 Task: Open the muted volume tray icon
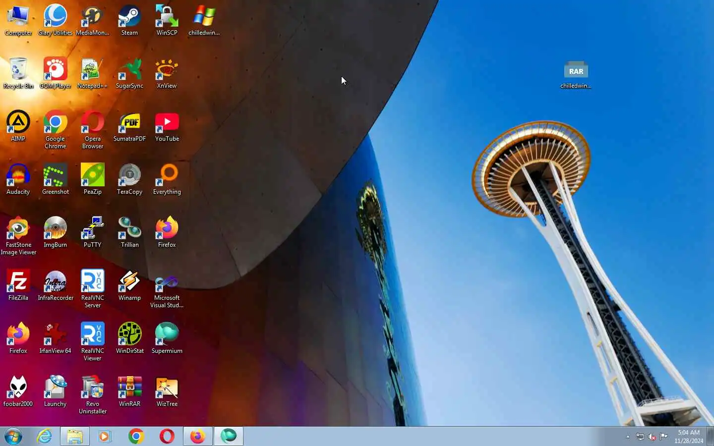click(652, 437)
